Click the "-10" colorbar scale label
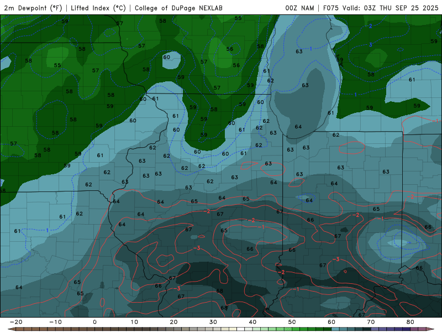The height and width of the screenshot is (332, 442). point(55,322)
